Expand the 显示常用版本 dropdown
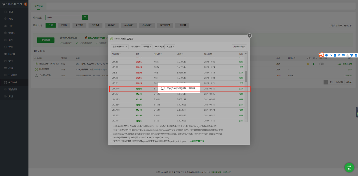358x176 pixels. 120,46
